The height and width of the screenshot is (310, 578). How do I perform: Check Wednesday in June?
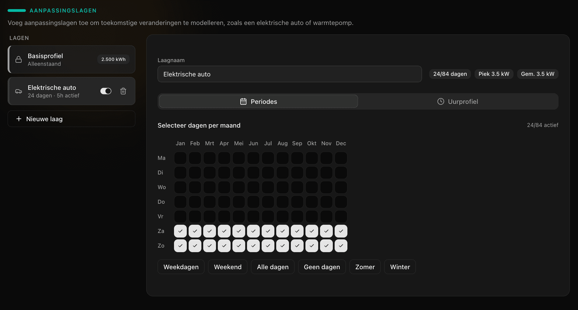point(253,187)
